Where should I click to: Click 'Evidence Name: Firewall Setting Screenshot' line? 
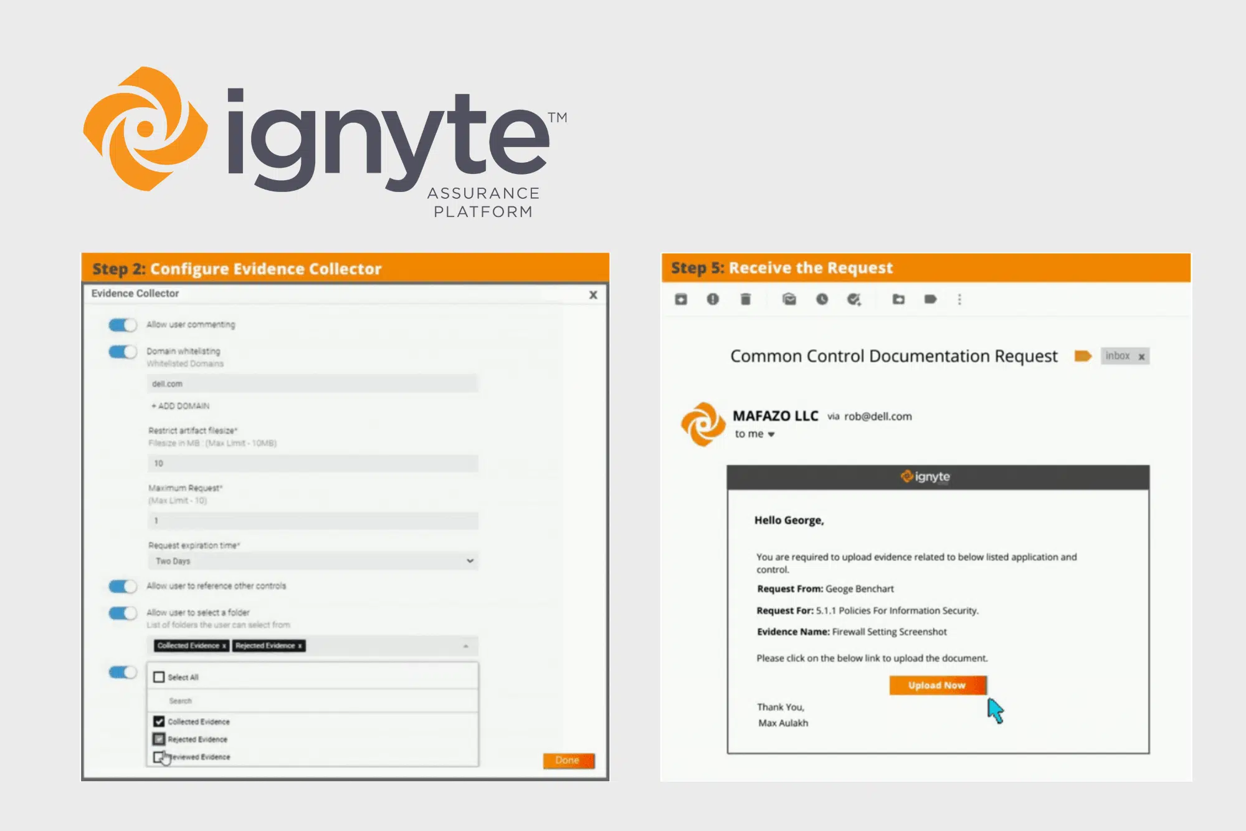tap(852, 632)
